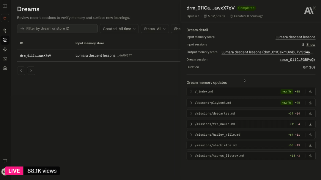
Task: Open dream session sesn_011C…P3RPvQk link
Action: (x=297, y=60)
